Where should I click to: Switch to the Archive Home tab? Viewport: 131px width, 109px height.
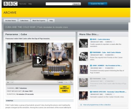coord(11,21)
